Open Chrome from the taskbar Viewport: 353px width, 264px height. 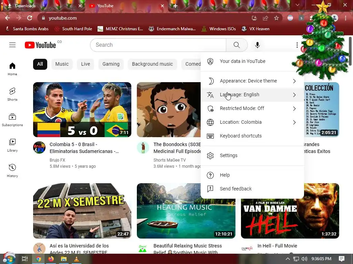(39, 259)
